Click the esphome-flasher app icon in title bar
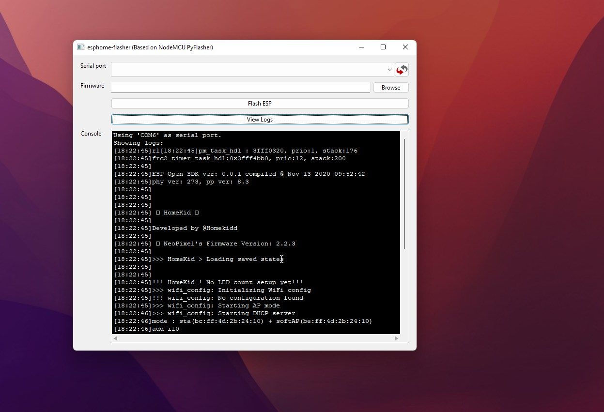The image size is (604, 412). click(81, 47)
